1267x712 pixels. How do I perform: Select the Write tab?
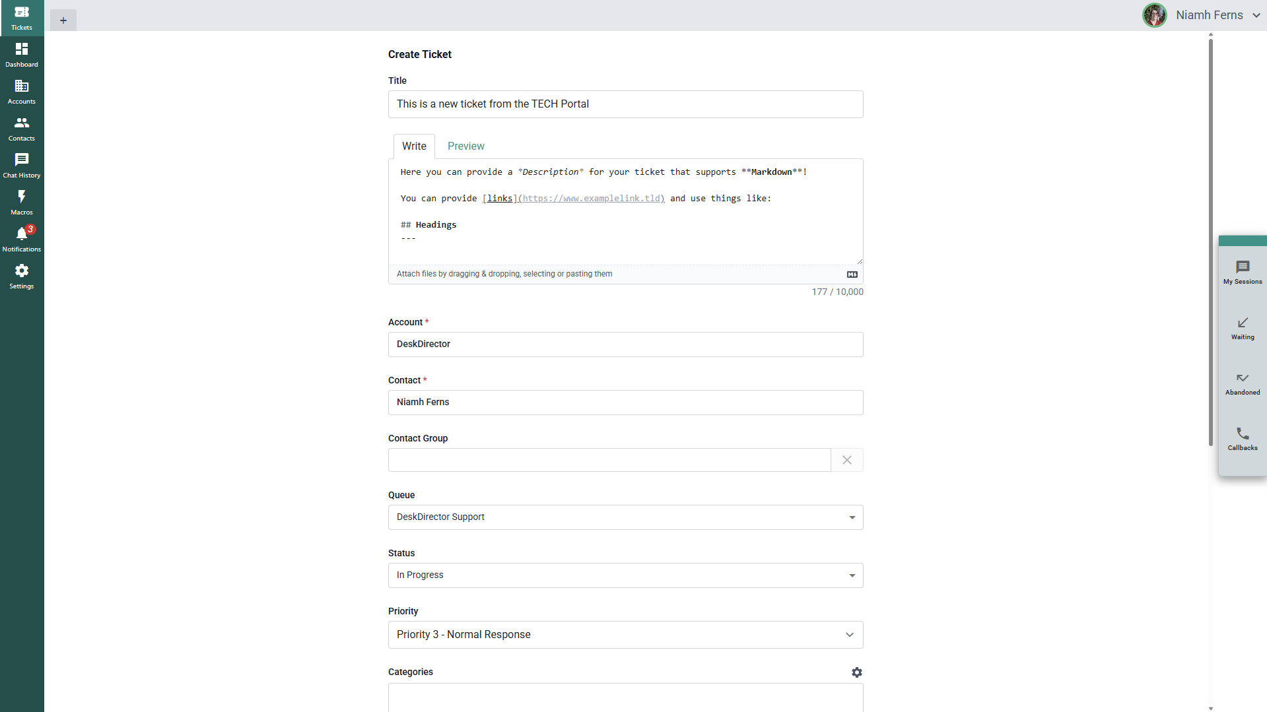[414, 146]
